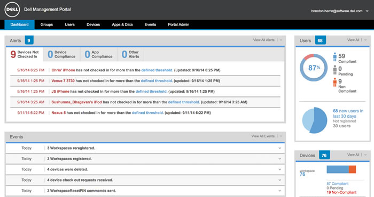This screenshot has width=374, height=197.
Task: Click the gray Pending users person icon
Action: coord(335,70)
